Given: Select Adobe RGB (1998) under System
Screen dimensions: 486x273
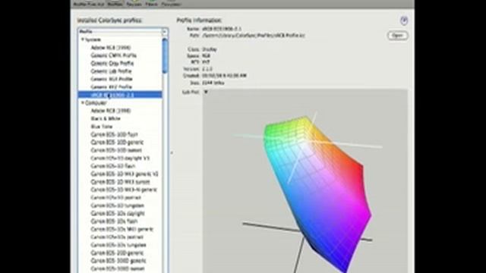Looking at the screenshot, I should coord(111,48).
